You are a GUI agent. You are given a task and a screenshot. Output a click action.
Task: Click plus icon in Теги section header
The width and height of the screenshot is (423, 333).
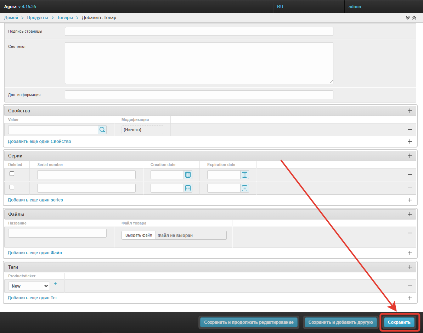pyautogui.click(x=410, y=267)
